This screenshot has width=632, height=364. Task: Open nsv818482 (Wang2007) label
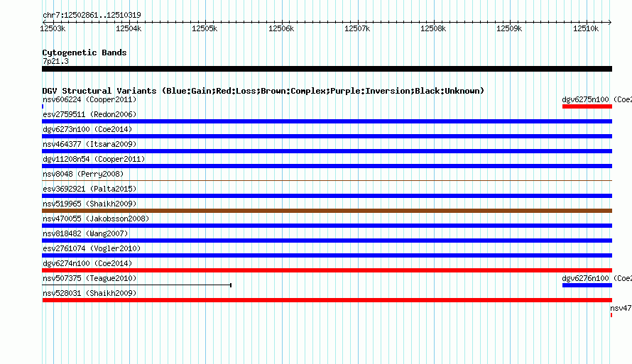85,233
